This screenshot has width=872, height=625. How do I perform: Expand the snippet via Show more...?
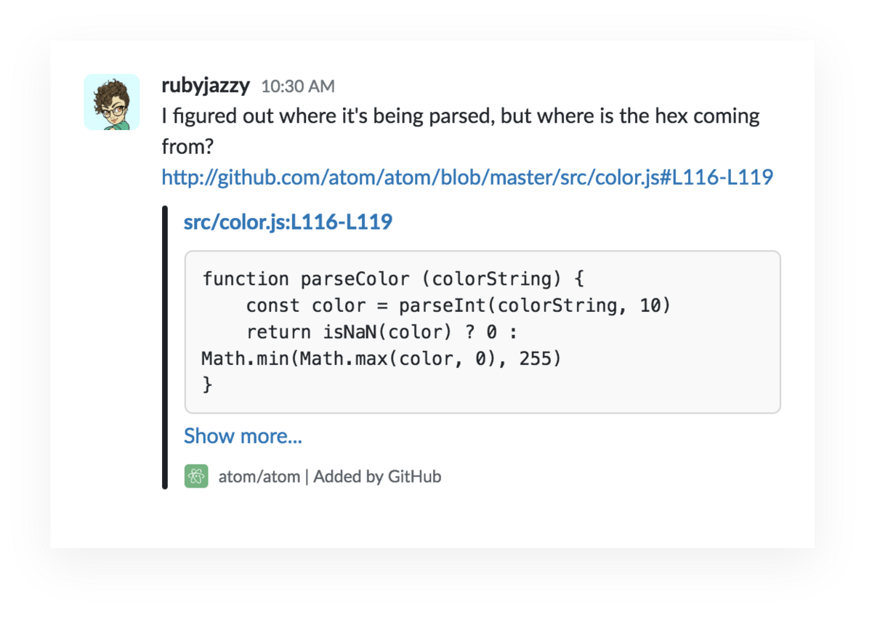(243, 435)
